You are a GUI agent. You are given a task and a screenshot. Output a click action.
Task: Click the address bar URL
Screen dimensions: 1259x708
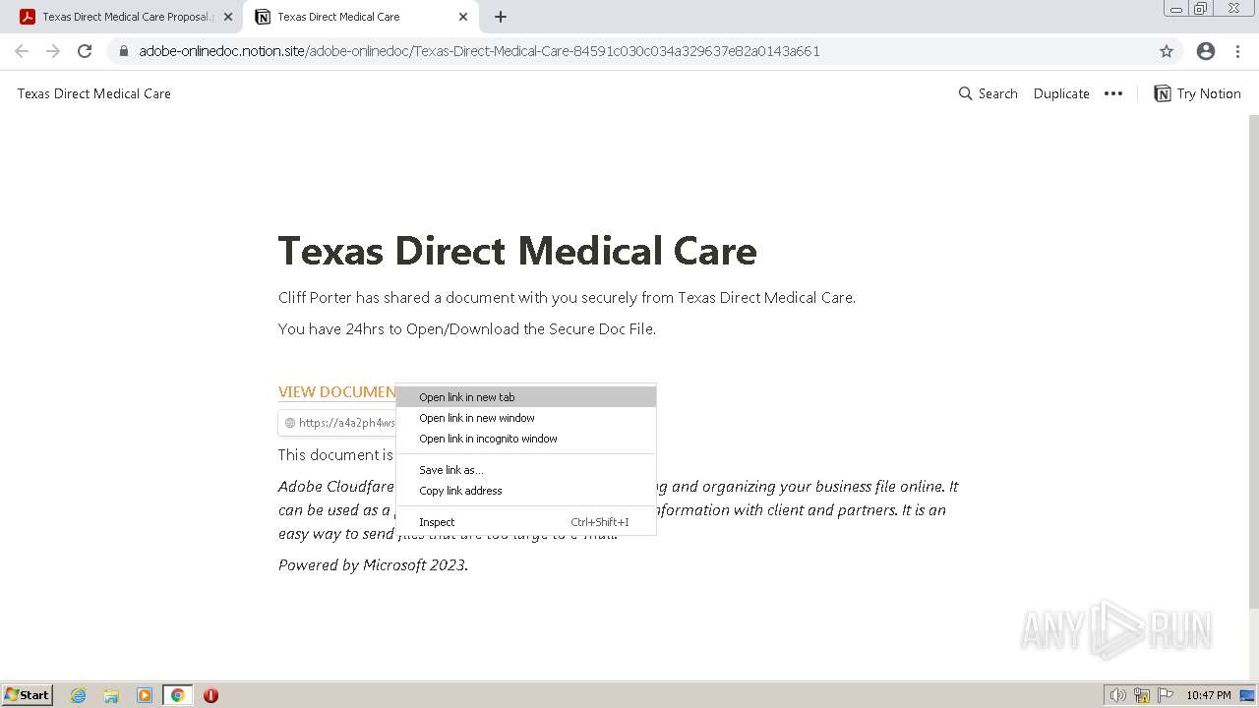tap(479, 51)
